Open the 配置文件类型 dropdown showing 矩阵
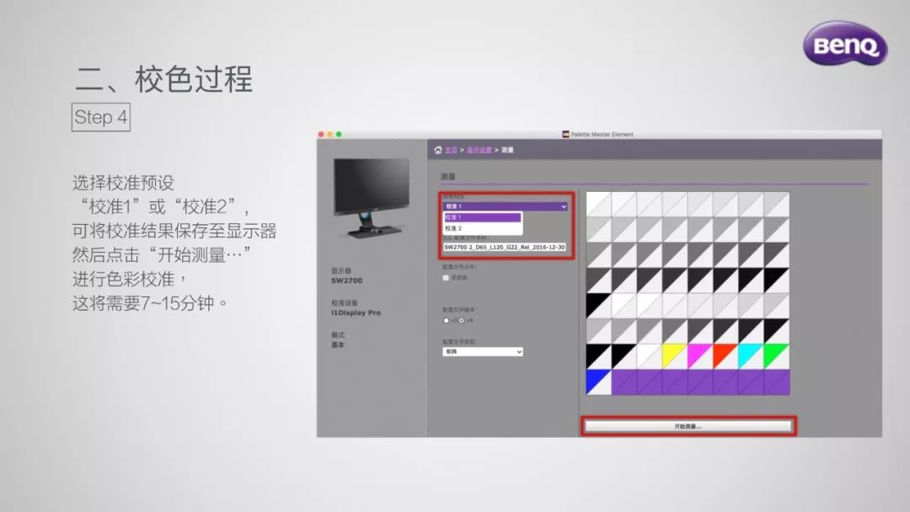 pos(483,350)
